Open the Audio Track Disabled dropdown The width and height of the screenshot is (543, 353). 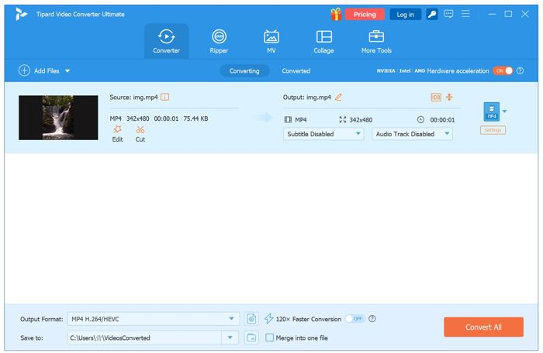(413, 134)
